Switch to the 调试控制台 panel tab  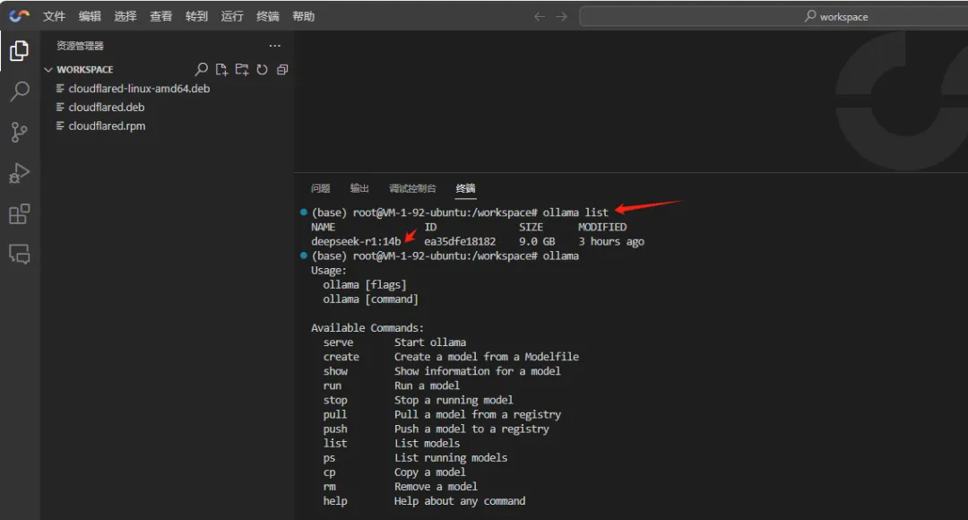pyautogui.click(x=412, y=188)
